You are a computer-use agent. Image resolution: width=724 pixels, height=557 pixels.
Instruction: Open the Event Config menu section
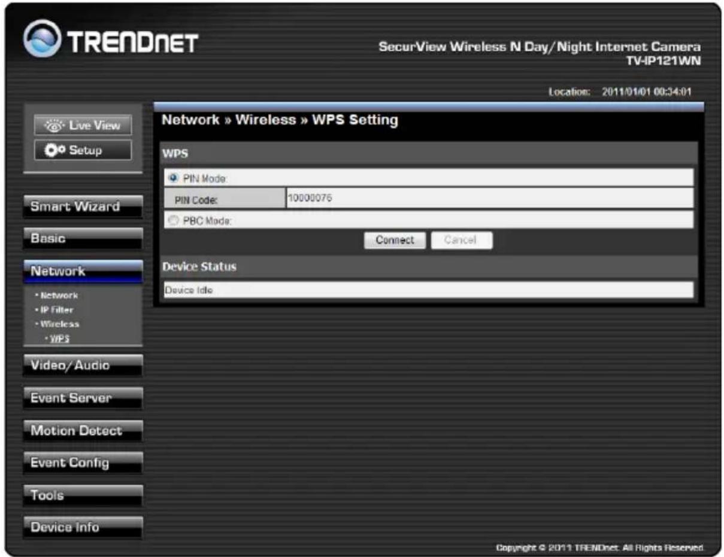(83, 463)
